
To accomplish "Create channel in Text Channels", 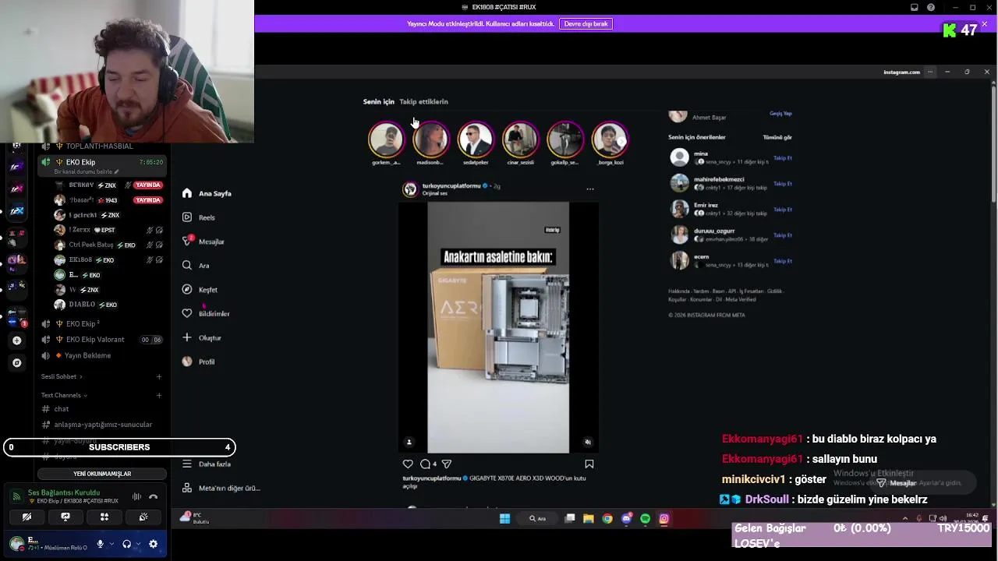I will pos(159,395).
